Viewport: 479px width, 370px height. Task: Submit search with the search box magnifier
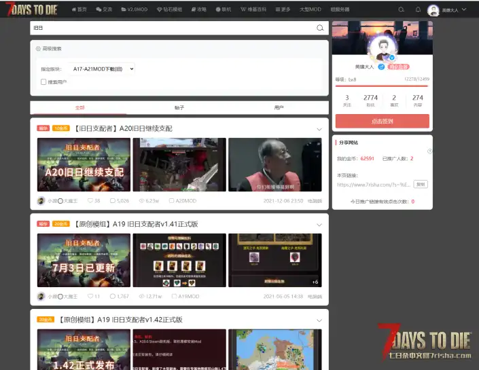320,28
